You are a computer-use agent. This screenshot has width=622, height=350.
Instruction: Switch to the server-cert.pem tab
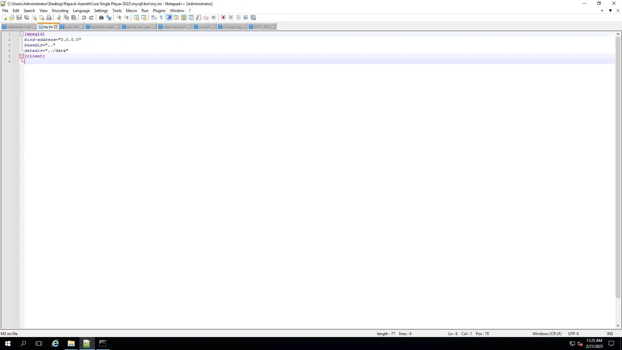click(138, 27)
